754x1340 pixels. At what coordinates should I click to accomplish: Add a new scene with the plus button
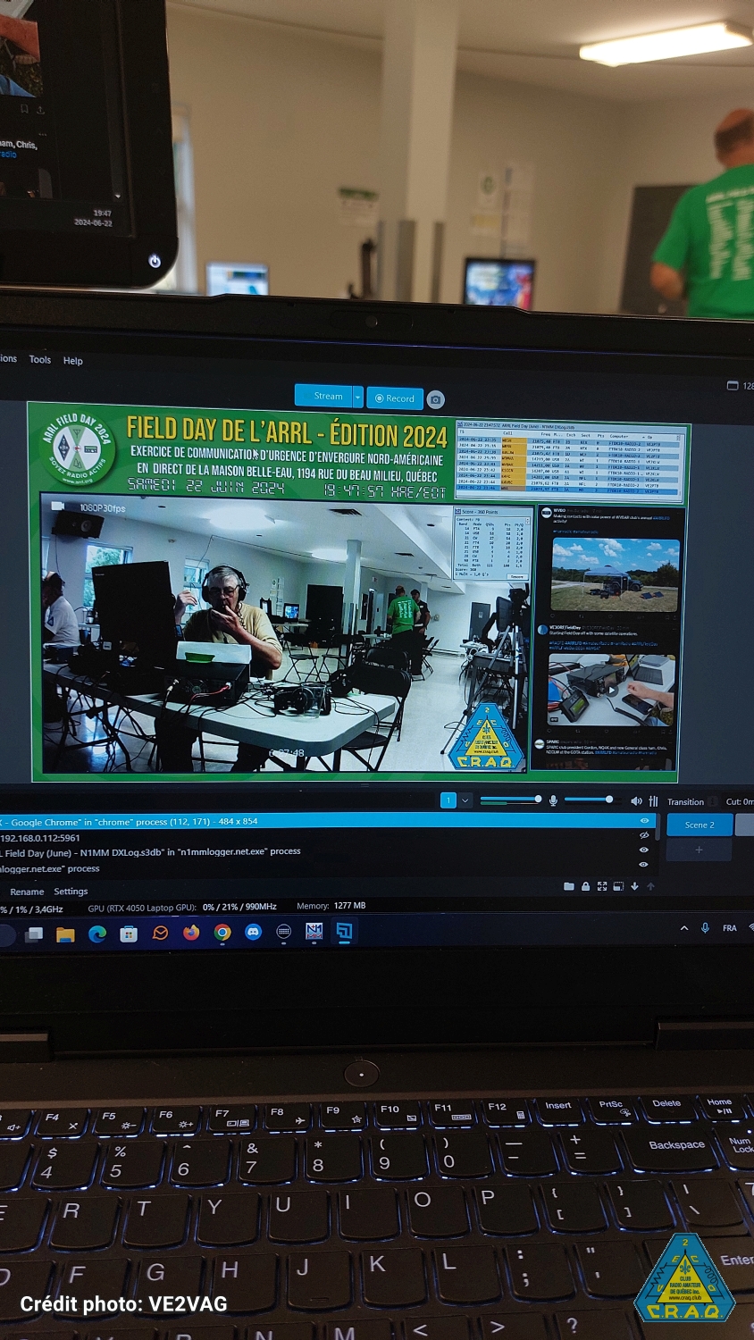coord(700,850)
